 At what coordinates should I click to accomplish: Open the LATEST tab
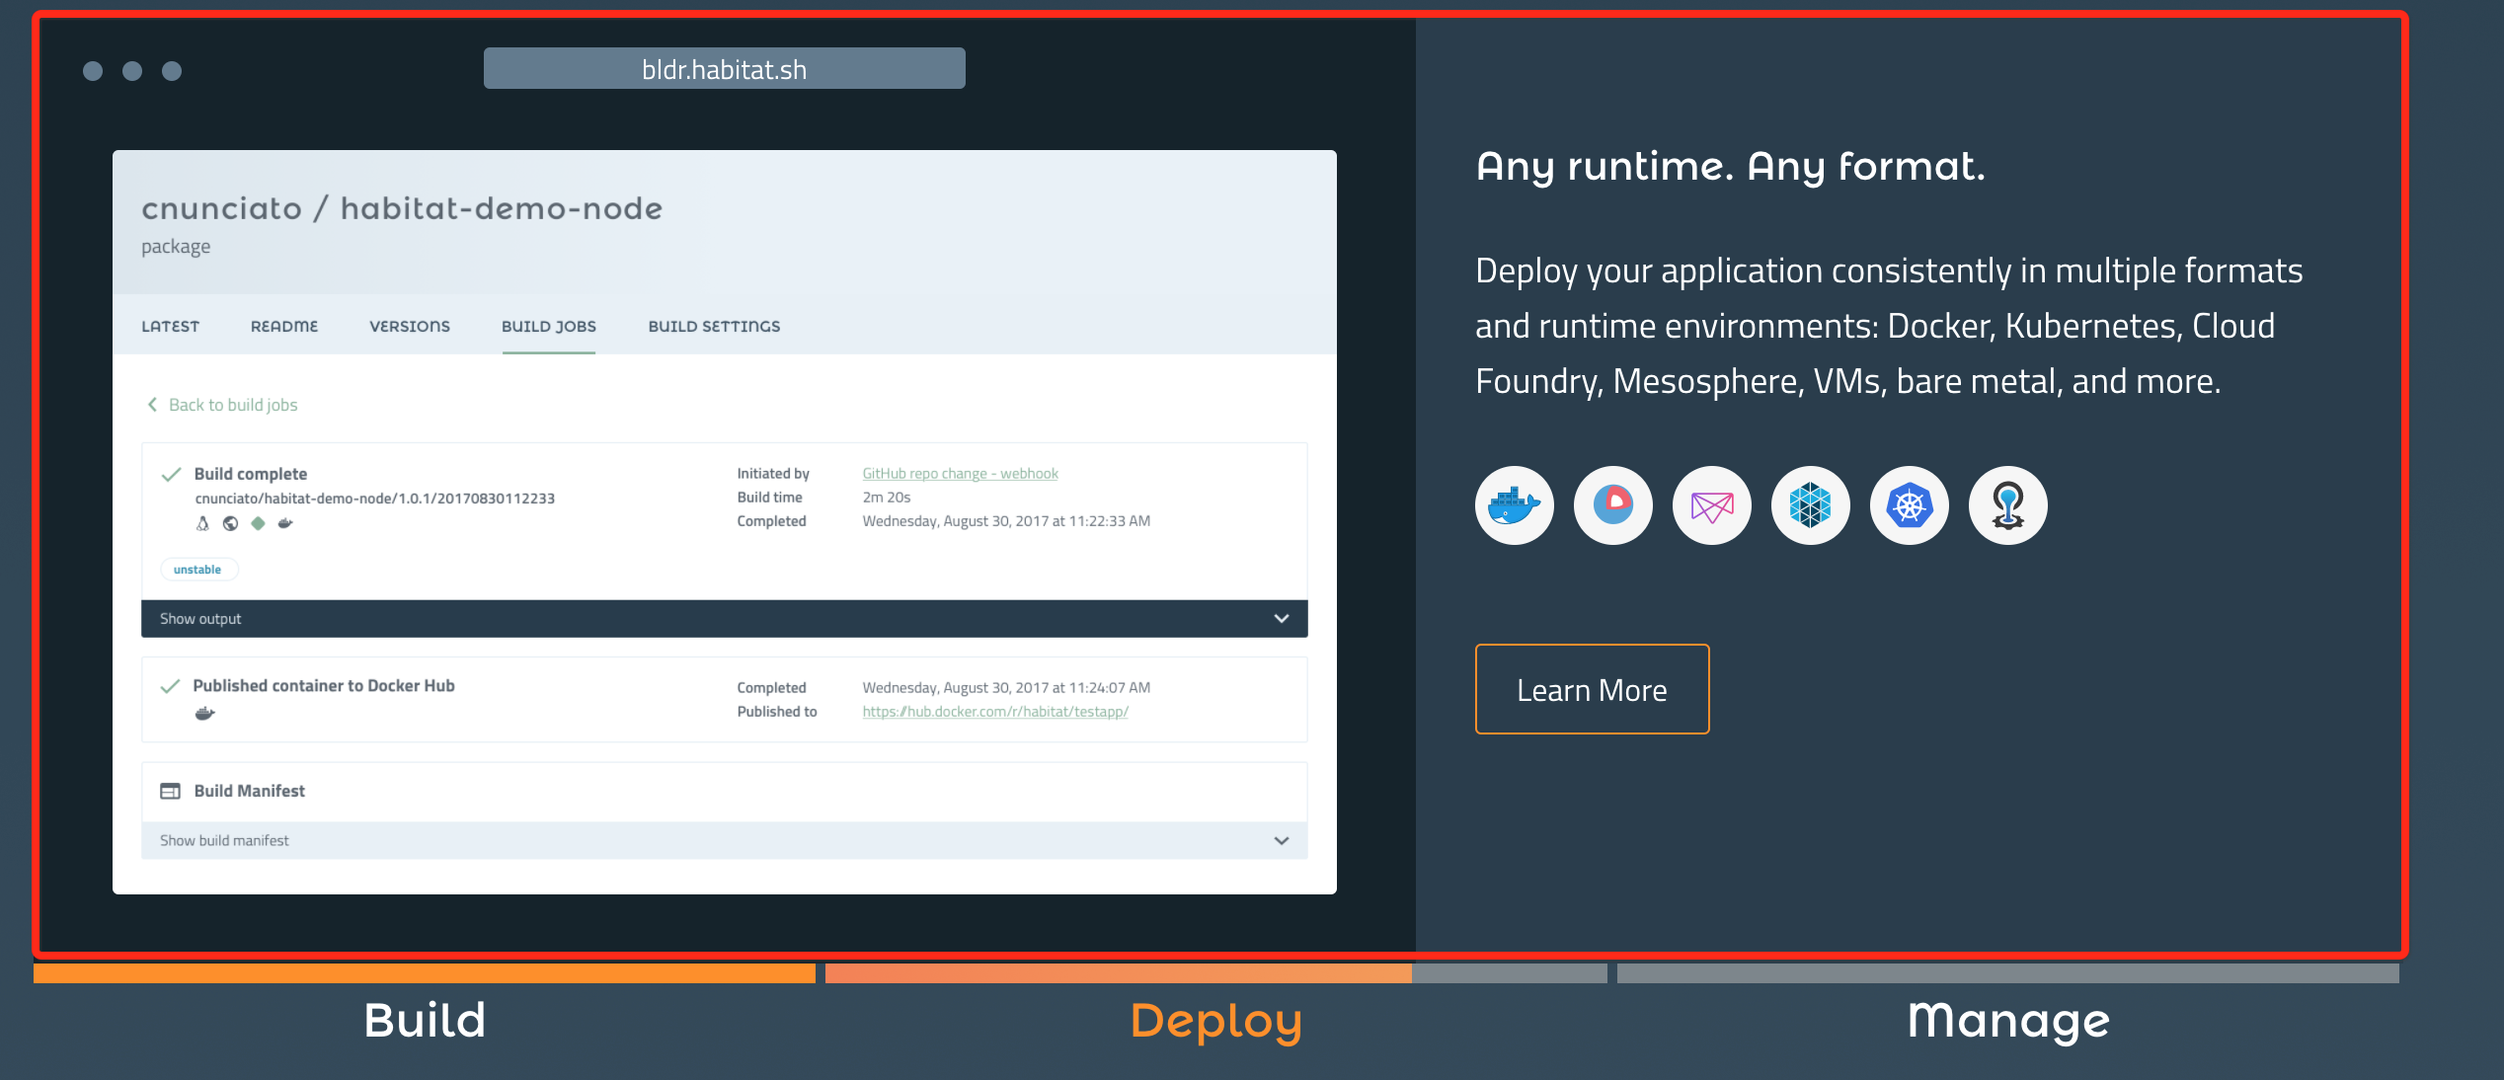170,327
